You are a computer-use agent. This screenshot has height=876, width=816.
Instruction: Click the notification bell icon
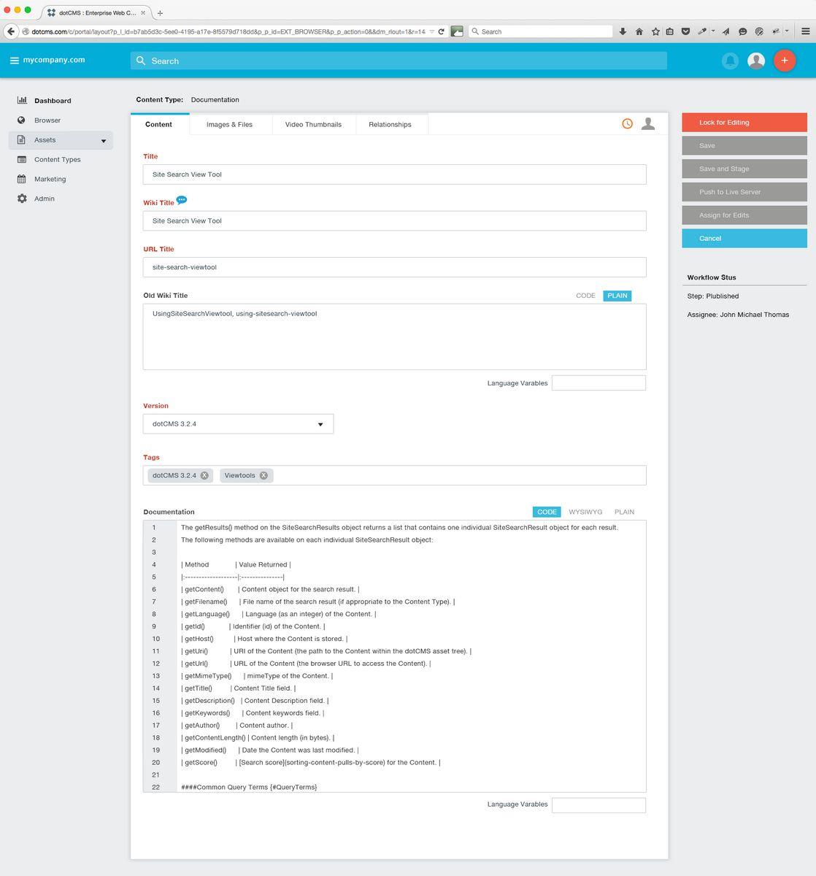729,61
